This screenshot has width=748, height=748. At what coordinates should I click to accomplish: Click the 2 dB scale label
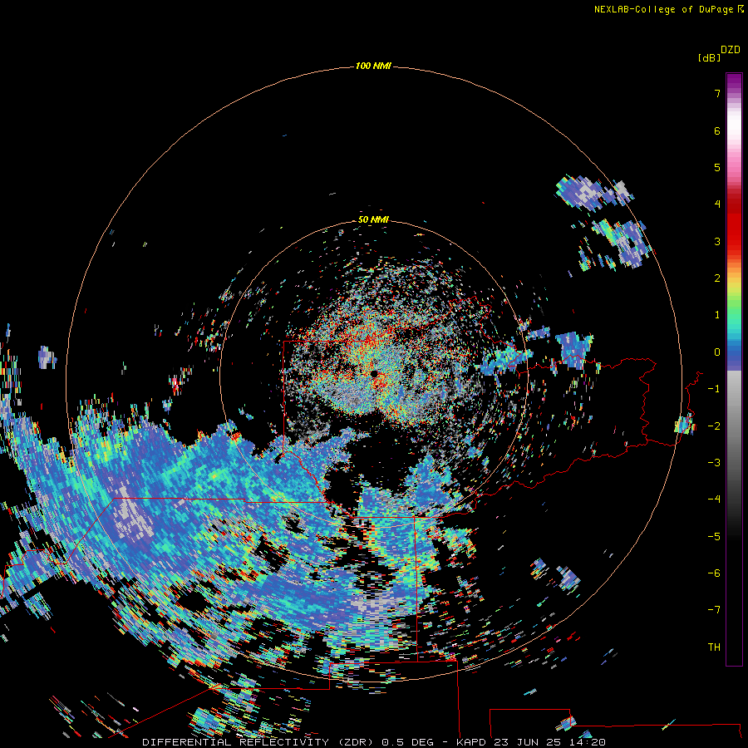717,278
